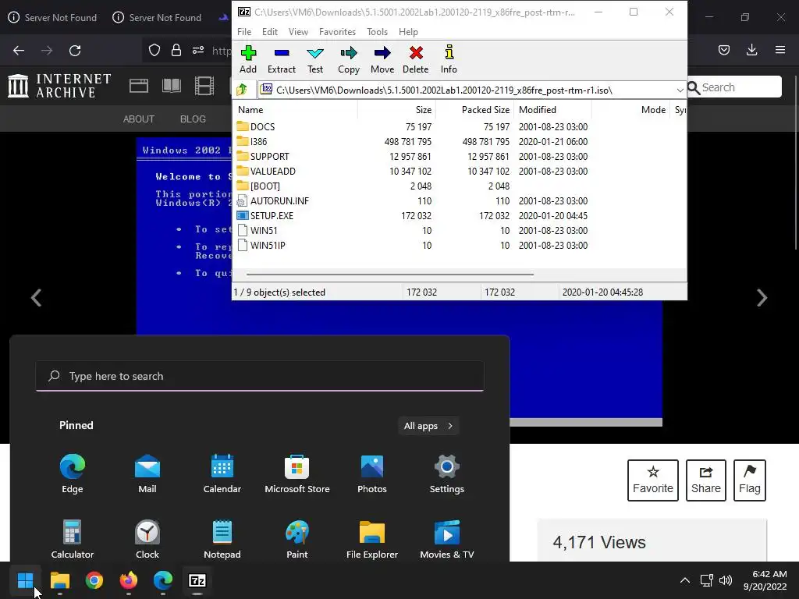Image resolution: width=799 pixels, height=599 pixels.
Task: Open Notepad from pinned apps
Action: click(x=222, y=539)
